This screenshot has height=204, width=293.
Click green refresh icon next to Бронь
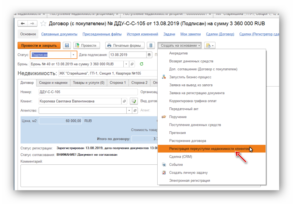click(x=141, y=64)
